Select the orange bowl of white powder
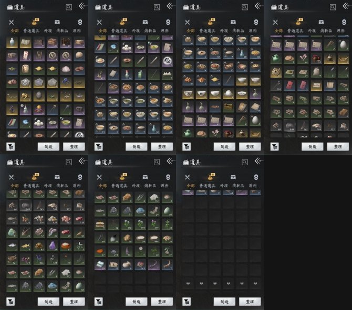 click(x=66, y=245)
